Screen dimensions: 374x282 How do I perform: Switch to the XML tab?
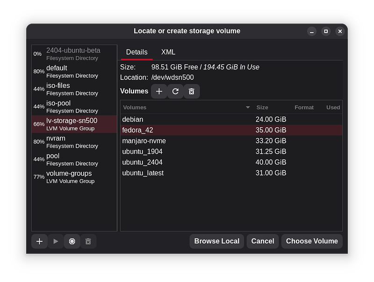point(168,52)
